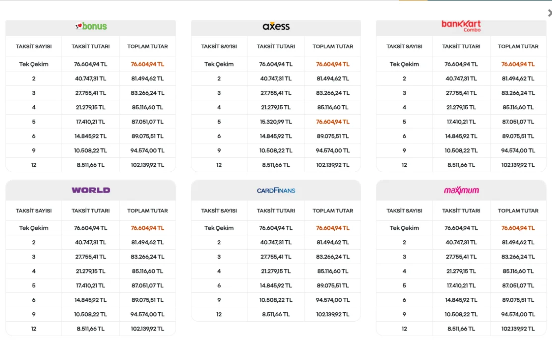
Task: Click Axess 5-installment amount 15.320,99 TL
Action: click(x=276, y=122)
